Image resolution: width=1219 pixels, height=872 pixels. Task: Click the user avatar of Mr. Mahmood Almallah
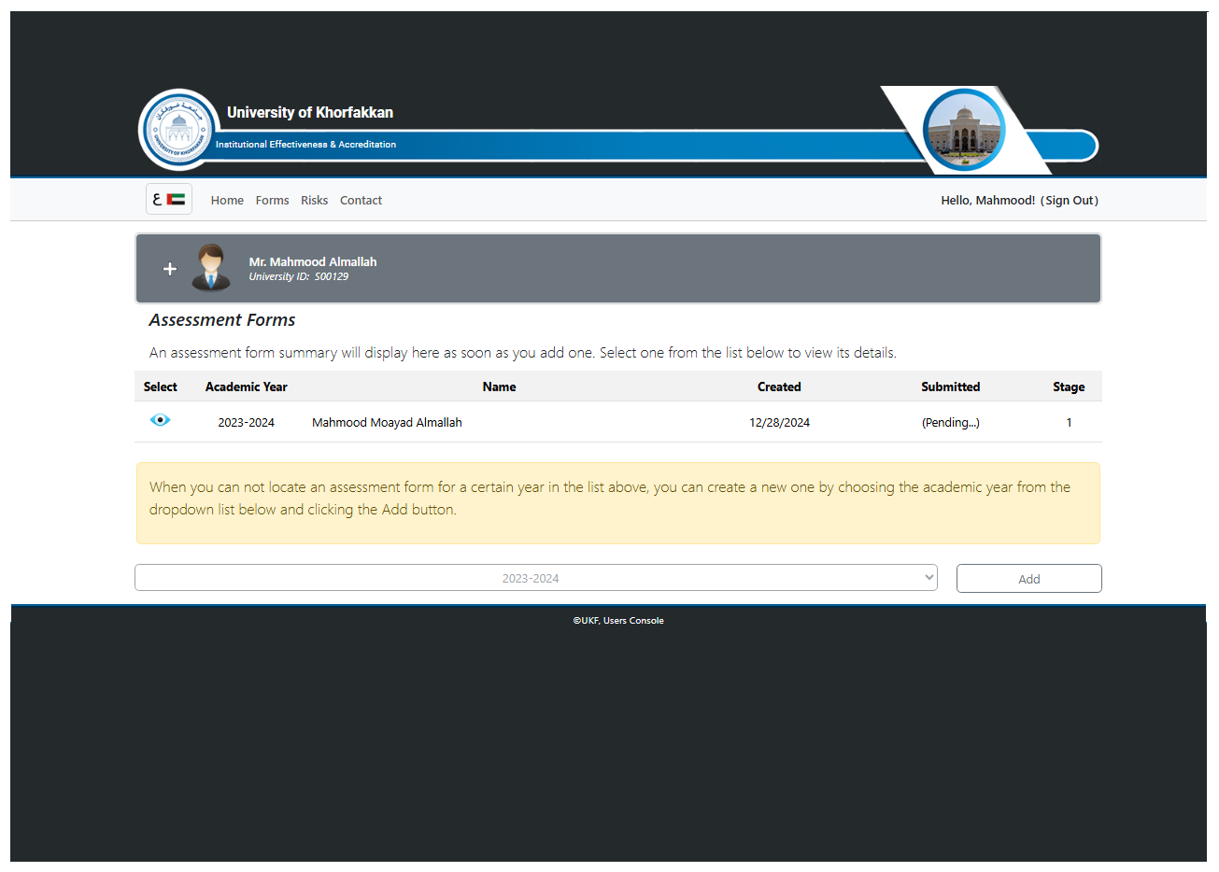pos(211,268)
